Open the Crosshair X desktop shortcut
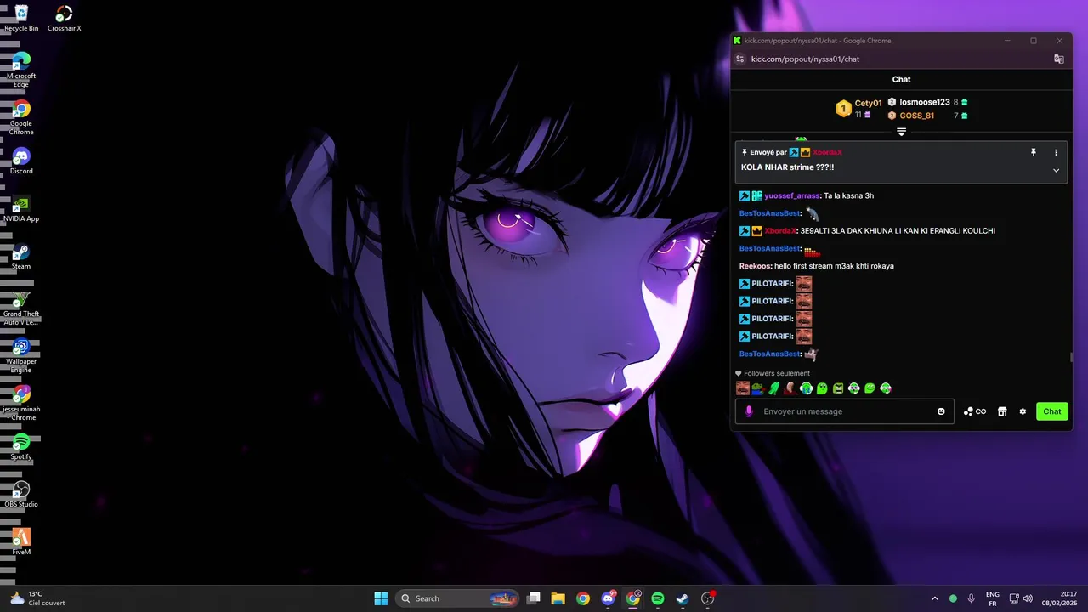1088x612 pixels. tap(65, 18)
